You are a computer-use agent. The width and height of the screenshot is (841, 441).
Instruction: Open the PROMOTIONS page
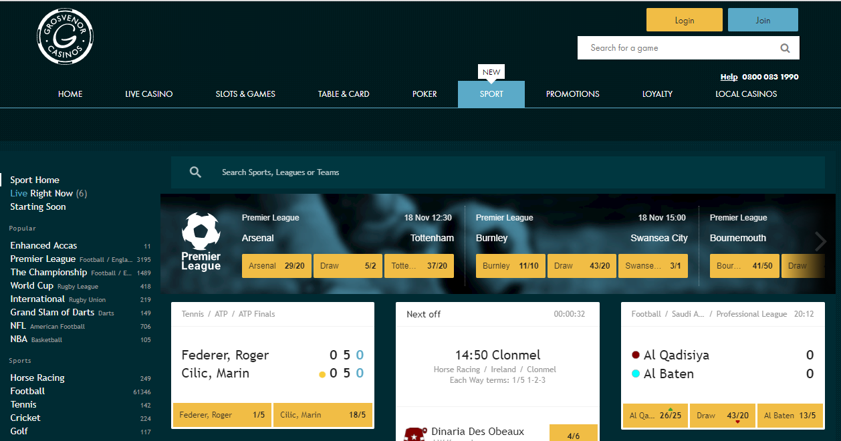pos(573,94)
